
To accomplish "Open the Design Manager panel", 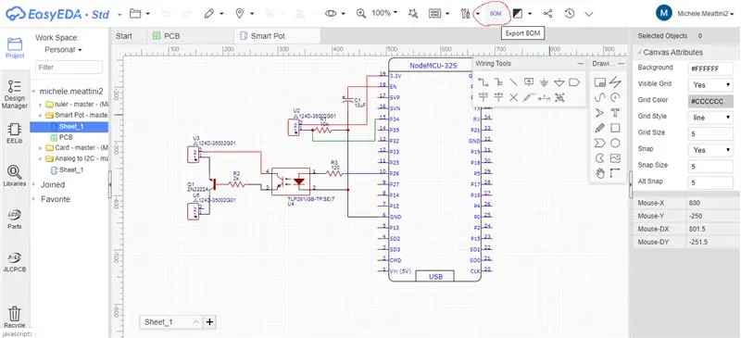I will click(x=15, y=94).
